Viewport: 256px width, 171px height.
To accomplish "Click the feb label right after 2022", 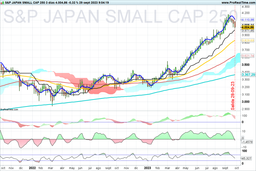I will (x=40, y=168).
